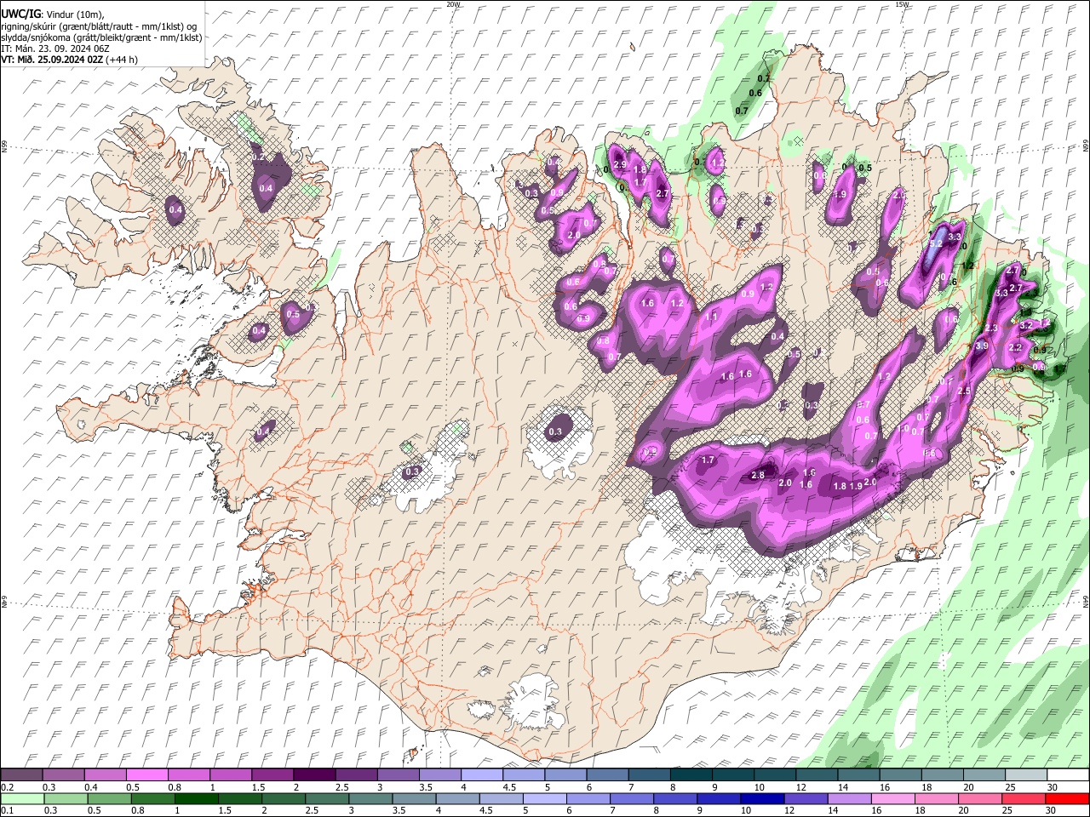Pick the bright red 30 swatch in the rain legend
Image resolution: width=1090 pixels, height=817 pixels.
[1067, 798]
